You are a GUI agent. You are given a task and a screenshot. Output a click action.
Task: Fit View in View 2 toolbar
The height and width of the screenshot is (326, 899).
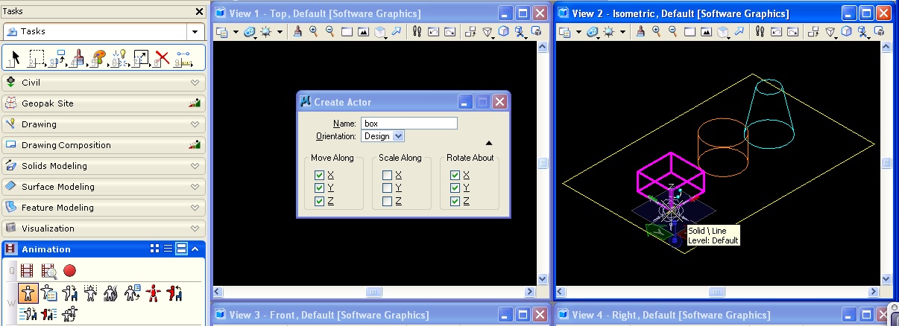click(x=706, y=32)
